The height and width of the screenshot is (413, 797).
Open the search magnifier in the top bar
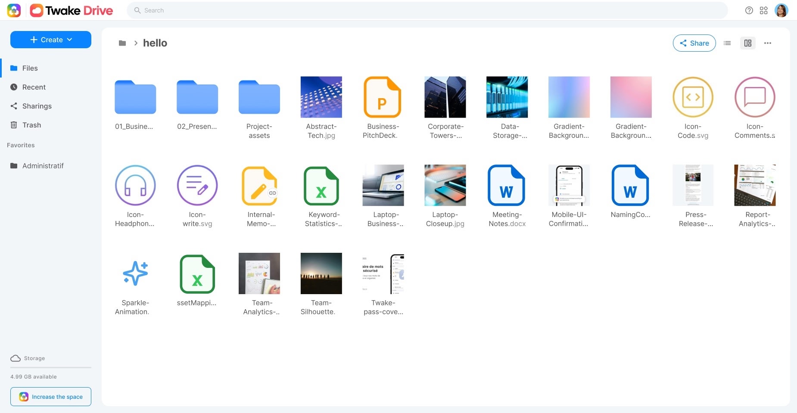pyautogui.click(x=137, y=10)
